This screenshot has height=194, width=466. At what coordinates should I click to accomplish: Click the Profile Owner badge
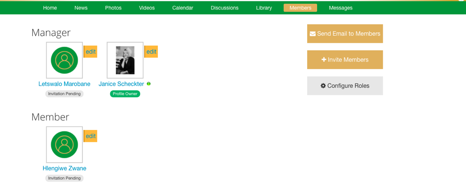pyautogui.click(x=125, y=94)
